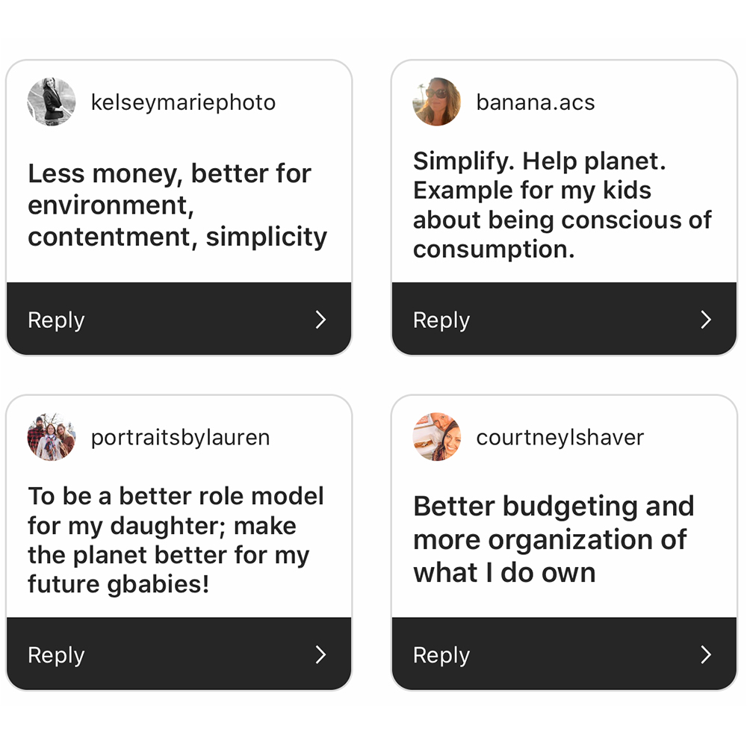Viewport: 747px width, 747px height.
Task: Click the chevron arrow on courtneylshaver's card
Action: (706, 654)
